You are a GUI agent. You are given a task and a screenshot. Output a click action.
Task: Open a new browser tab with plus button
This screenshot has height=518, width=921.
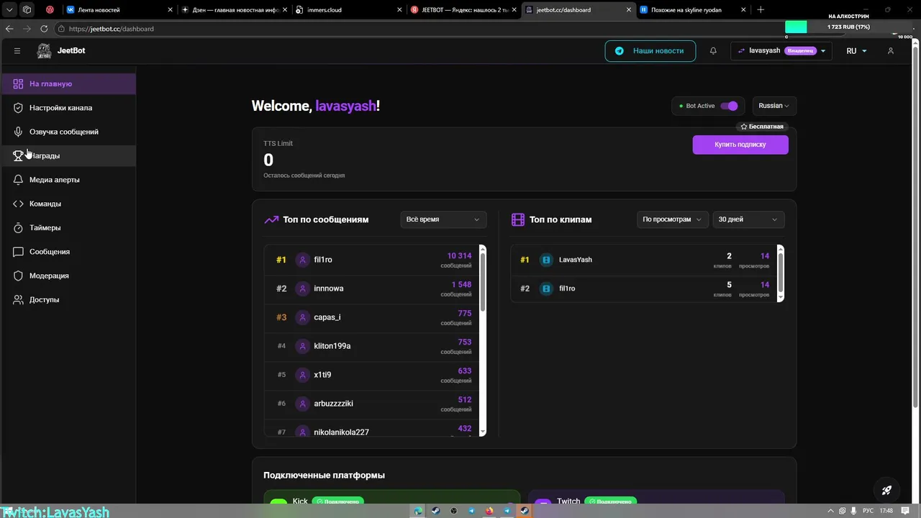[x=761, y=10]
